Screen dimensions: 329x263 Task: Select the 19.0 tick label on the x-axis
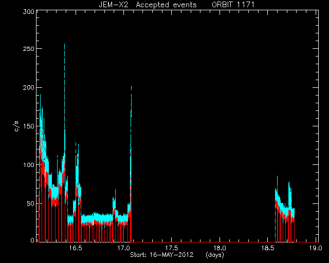point(315,248)
